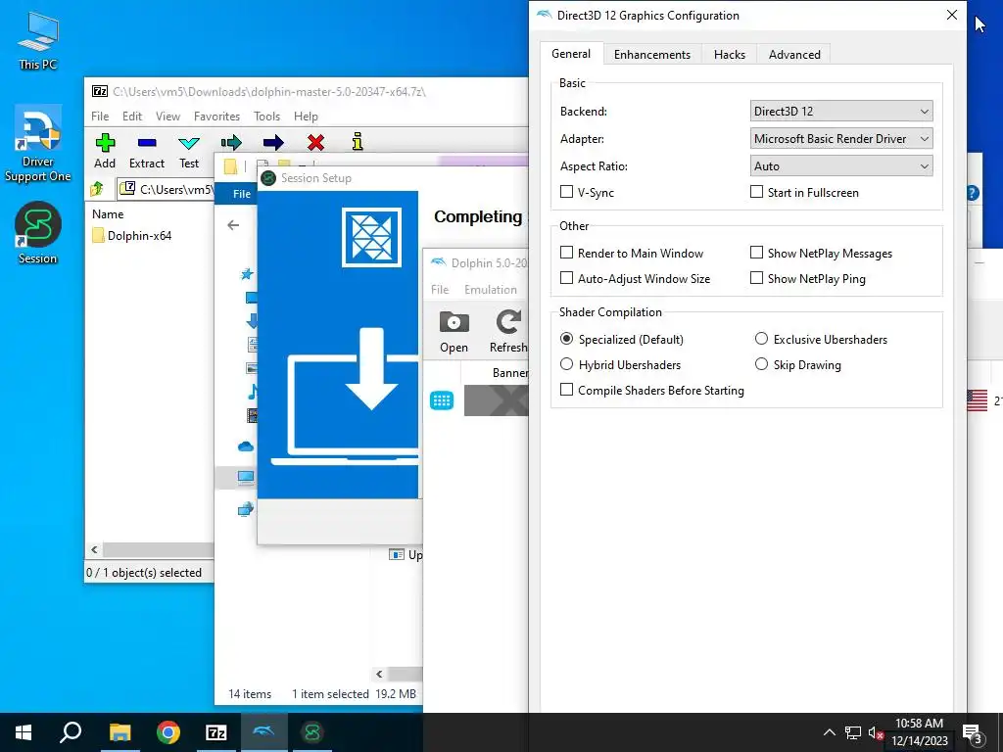Select Exclusive Ubershaders radio button
Image resolution: width=1003 pixels, height=752 pixels.
[x=761, y=339]
